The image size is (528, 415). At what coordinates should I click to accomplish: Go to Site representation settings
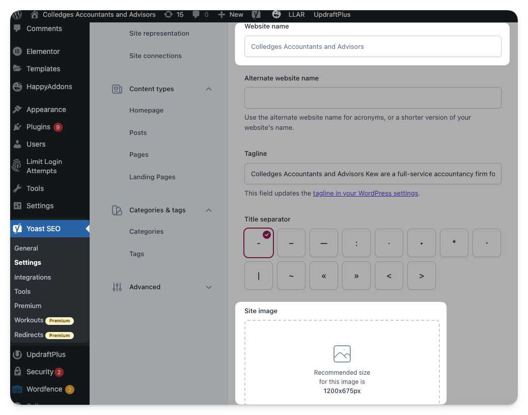159,34
